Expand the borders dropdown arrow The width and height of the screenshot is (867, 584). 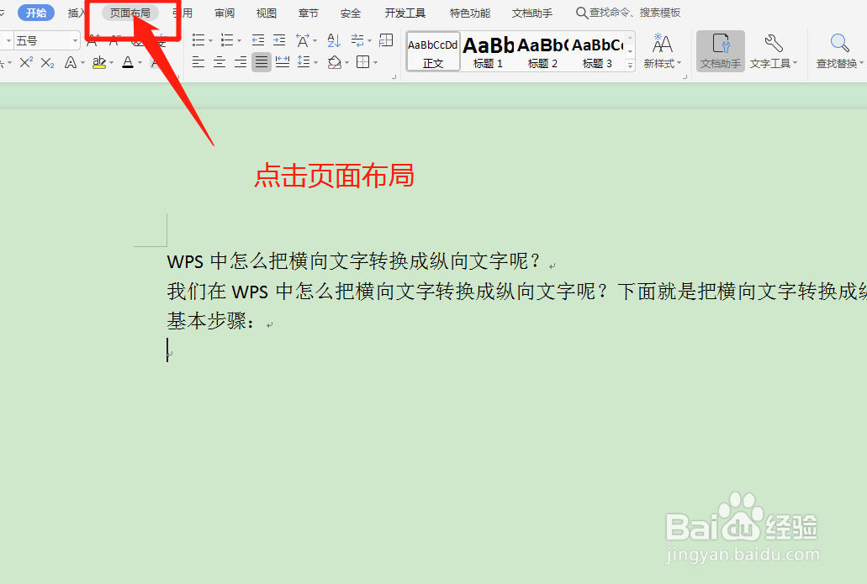click(375, 62)
